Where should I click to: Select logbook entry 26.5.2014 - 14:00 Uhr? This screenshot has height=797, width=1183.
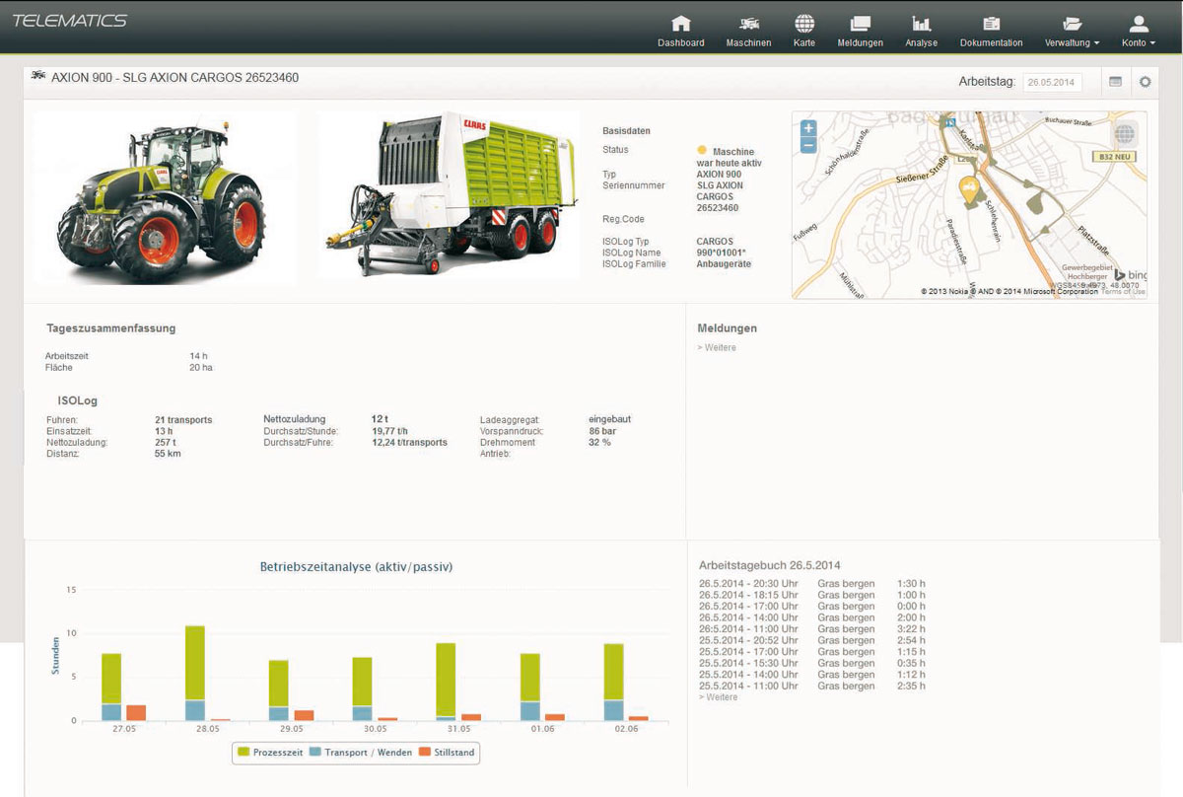point(811,617)
